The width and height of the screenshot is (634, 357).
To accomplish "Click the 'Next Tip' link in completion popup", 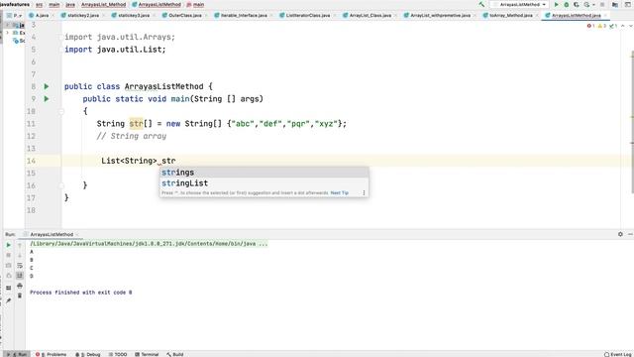I will (339, 193).
